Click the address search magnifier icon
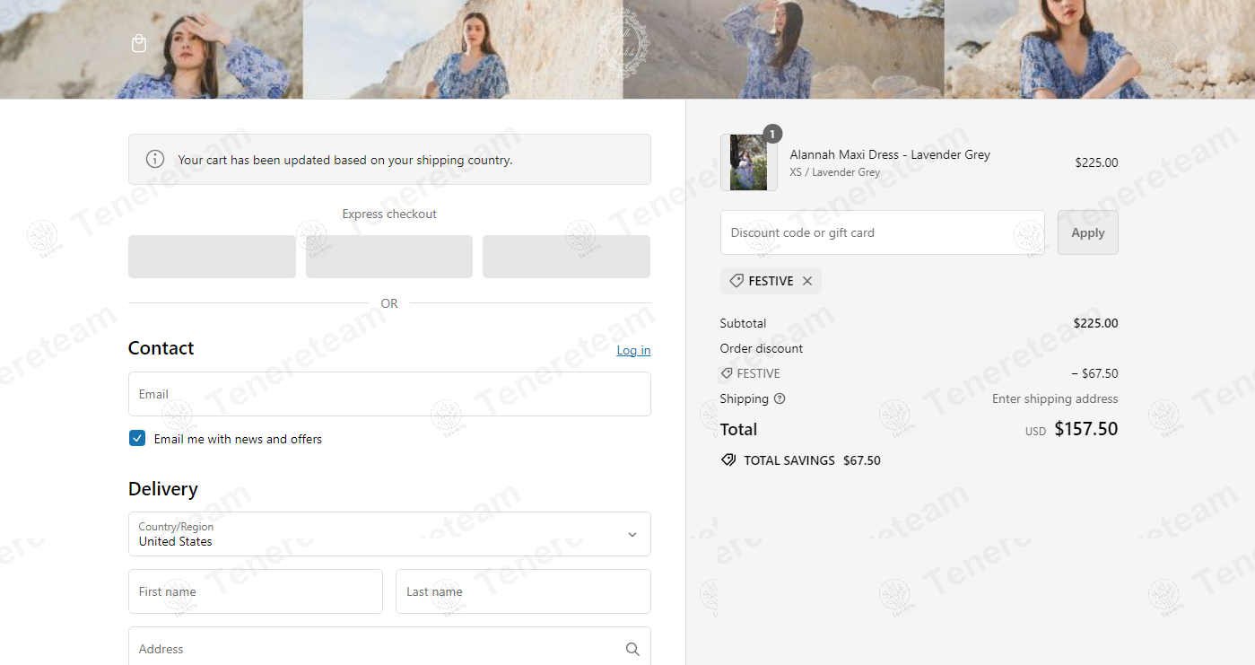 (x=632, y=649)
